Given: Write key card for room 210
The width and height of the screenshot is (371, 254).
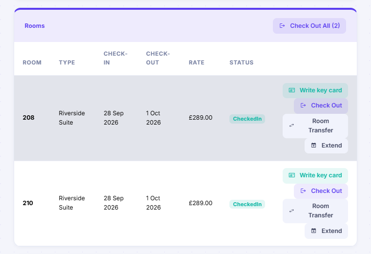Looking at the screenshot, I should pos(315,175).
